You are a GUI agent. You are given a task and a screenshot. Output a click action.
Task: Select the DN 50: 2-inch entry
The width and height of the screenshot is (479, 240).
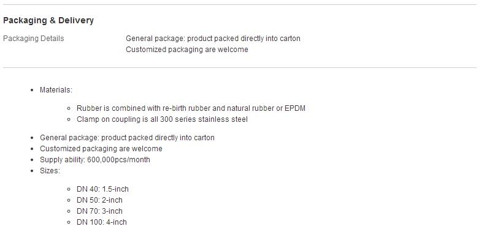click(99, 200)
